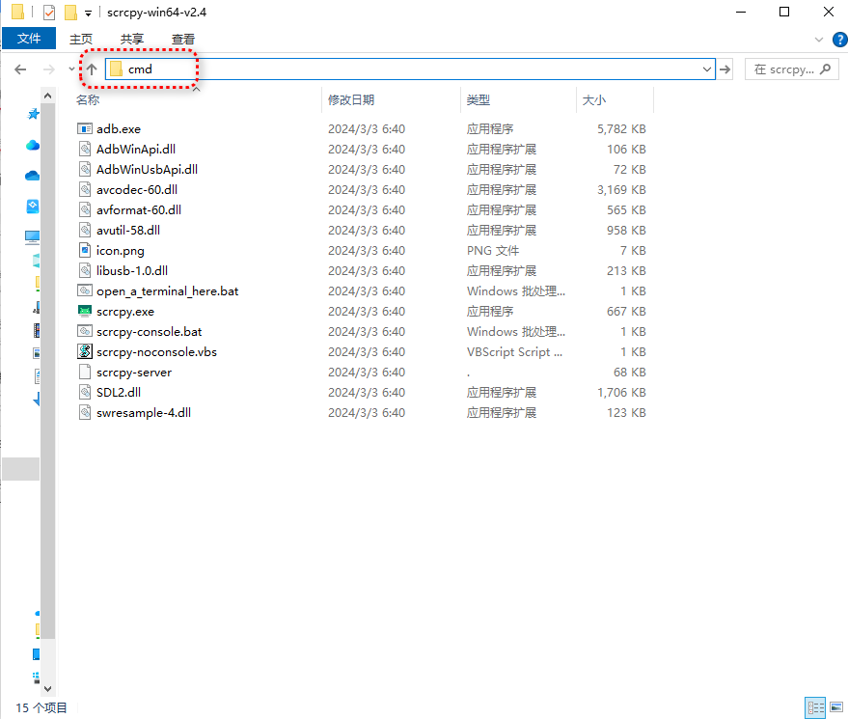
Task: Click the VBScript Script type cell
Action: 514,351
